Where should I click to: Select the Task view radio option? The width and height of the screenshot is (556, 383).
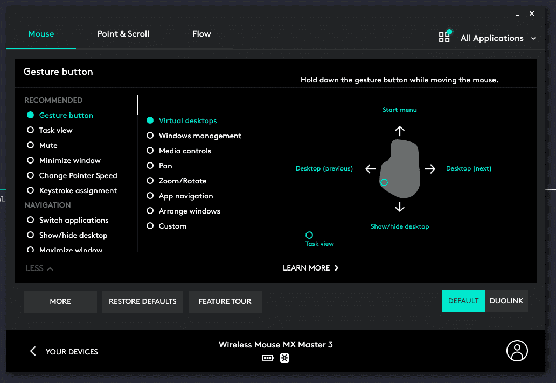pyautogui.click(x=31, y=130)
